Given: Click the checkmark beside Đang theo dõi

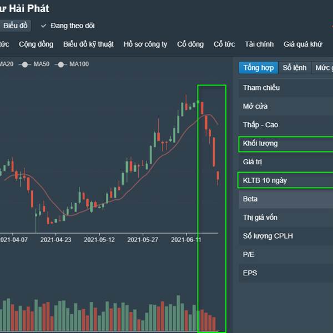Looking at the screenshot, I should (43, 26).
